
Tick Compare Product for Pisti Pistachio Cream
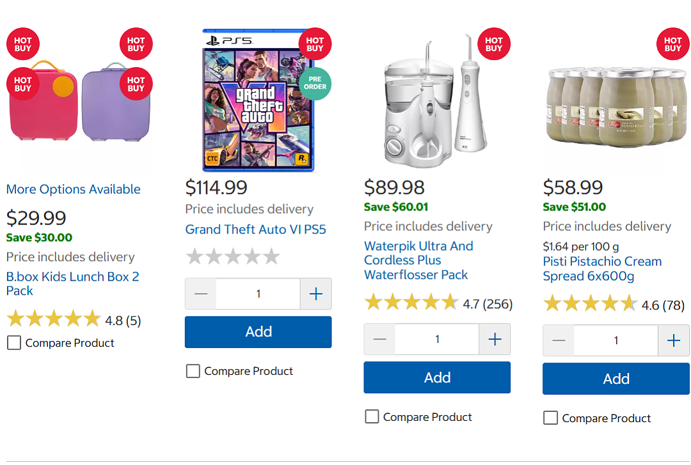pyautogui.click(x=550, y=418)
